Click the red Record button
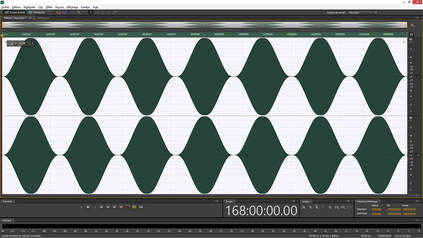Image resolution: width=423 pixels, height=238 pixels. [127, 207]
